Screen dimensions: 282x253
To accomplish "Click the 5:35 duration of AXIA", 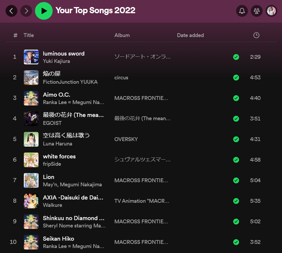I will pos(255,201).
